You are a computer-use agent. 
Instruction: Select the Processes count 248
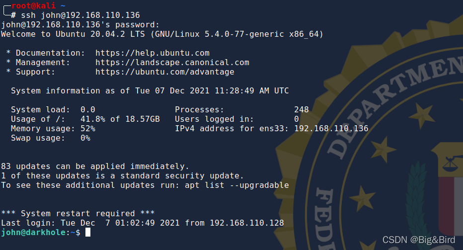(x=302, y=110)
